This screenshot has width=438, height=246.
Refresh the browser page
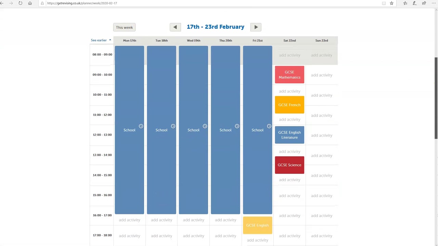(21, 3)
